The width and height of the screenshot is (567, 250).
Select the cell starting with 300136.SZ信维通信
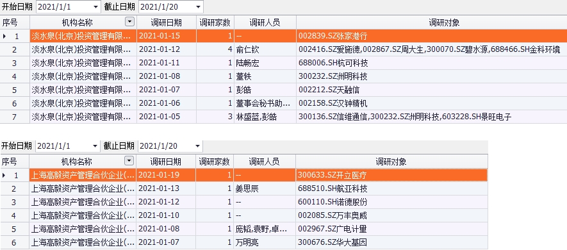[x=431, y=117]
